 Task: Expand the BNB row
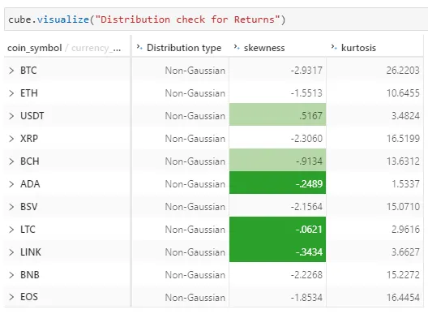[11, 274]
